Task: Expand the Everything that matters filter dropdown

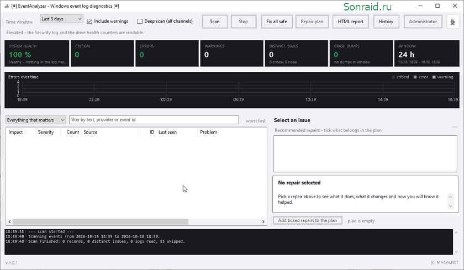Action: [35, 120]
